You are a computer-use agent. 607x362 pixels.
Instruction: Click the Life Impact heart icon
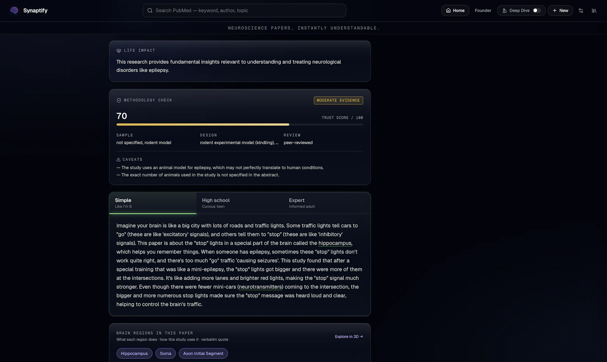pyautogui.click(x=119, y=51)
